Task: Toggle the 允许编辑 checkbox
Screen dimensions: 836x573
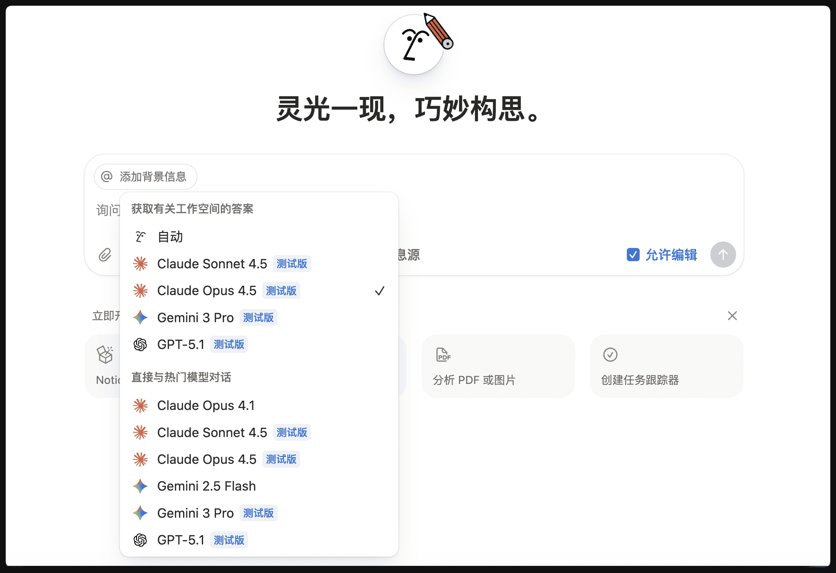Action: [633, 254]
